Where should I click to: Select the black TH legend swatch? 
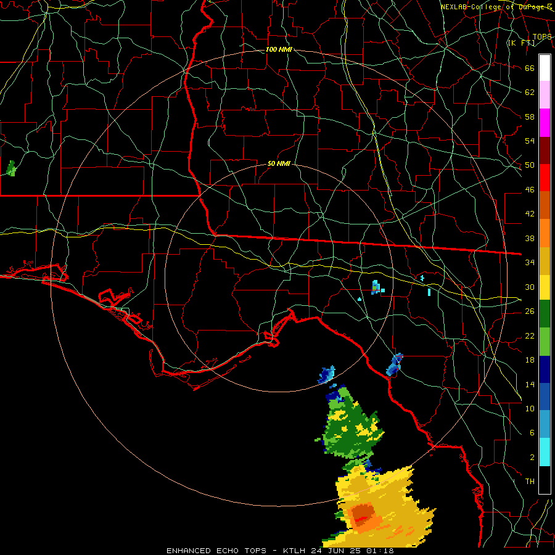545,480
